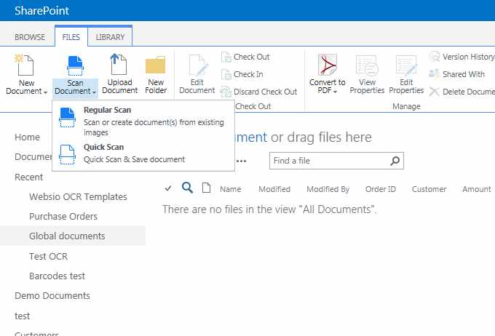
Task: Choose Regular Scan from the menu
Action: [x=107, y=110]
